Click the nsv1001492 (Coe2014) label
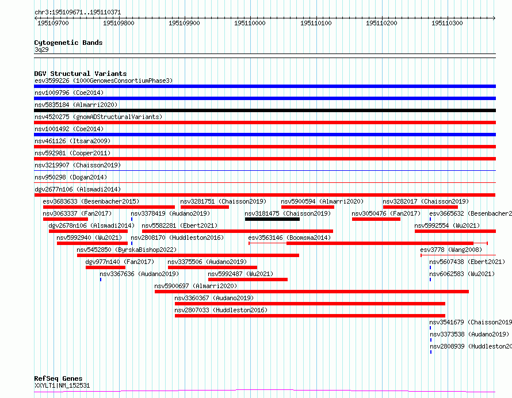The width and height of the screenshot is (512, 398). [x=69, y=129]
